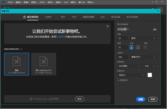Click the 关闭 button
167x109 pixels.
(x=153, y=99)
